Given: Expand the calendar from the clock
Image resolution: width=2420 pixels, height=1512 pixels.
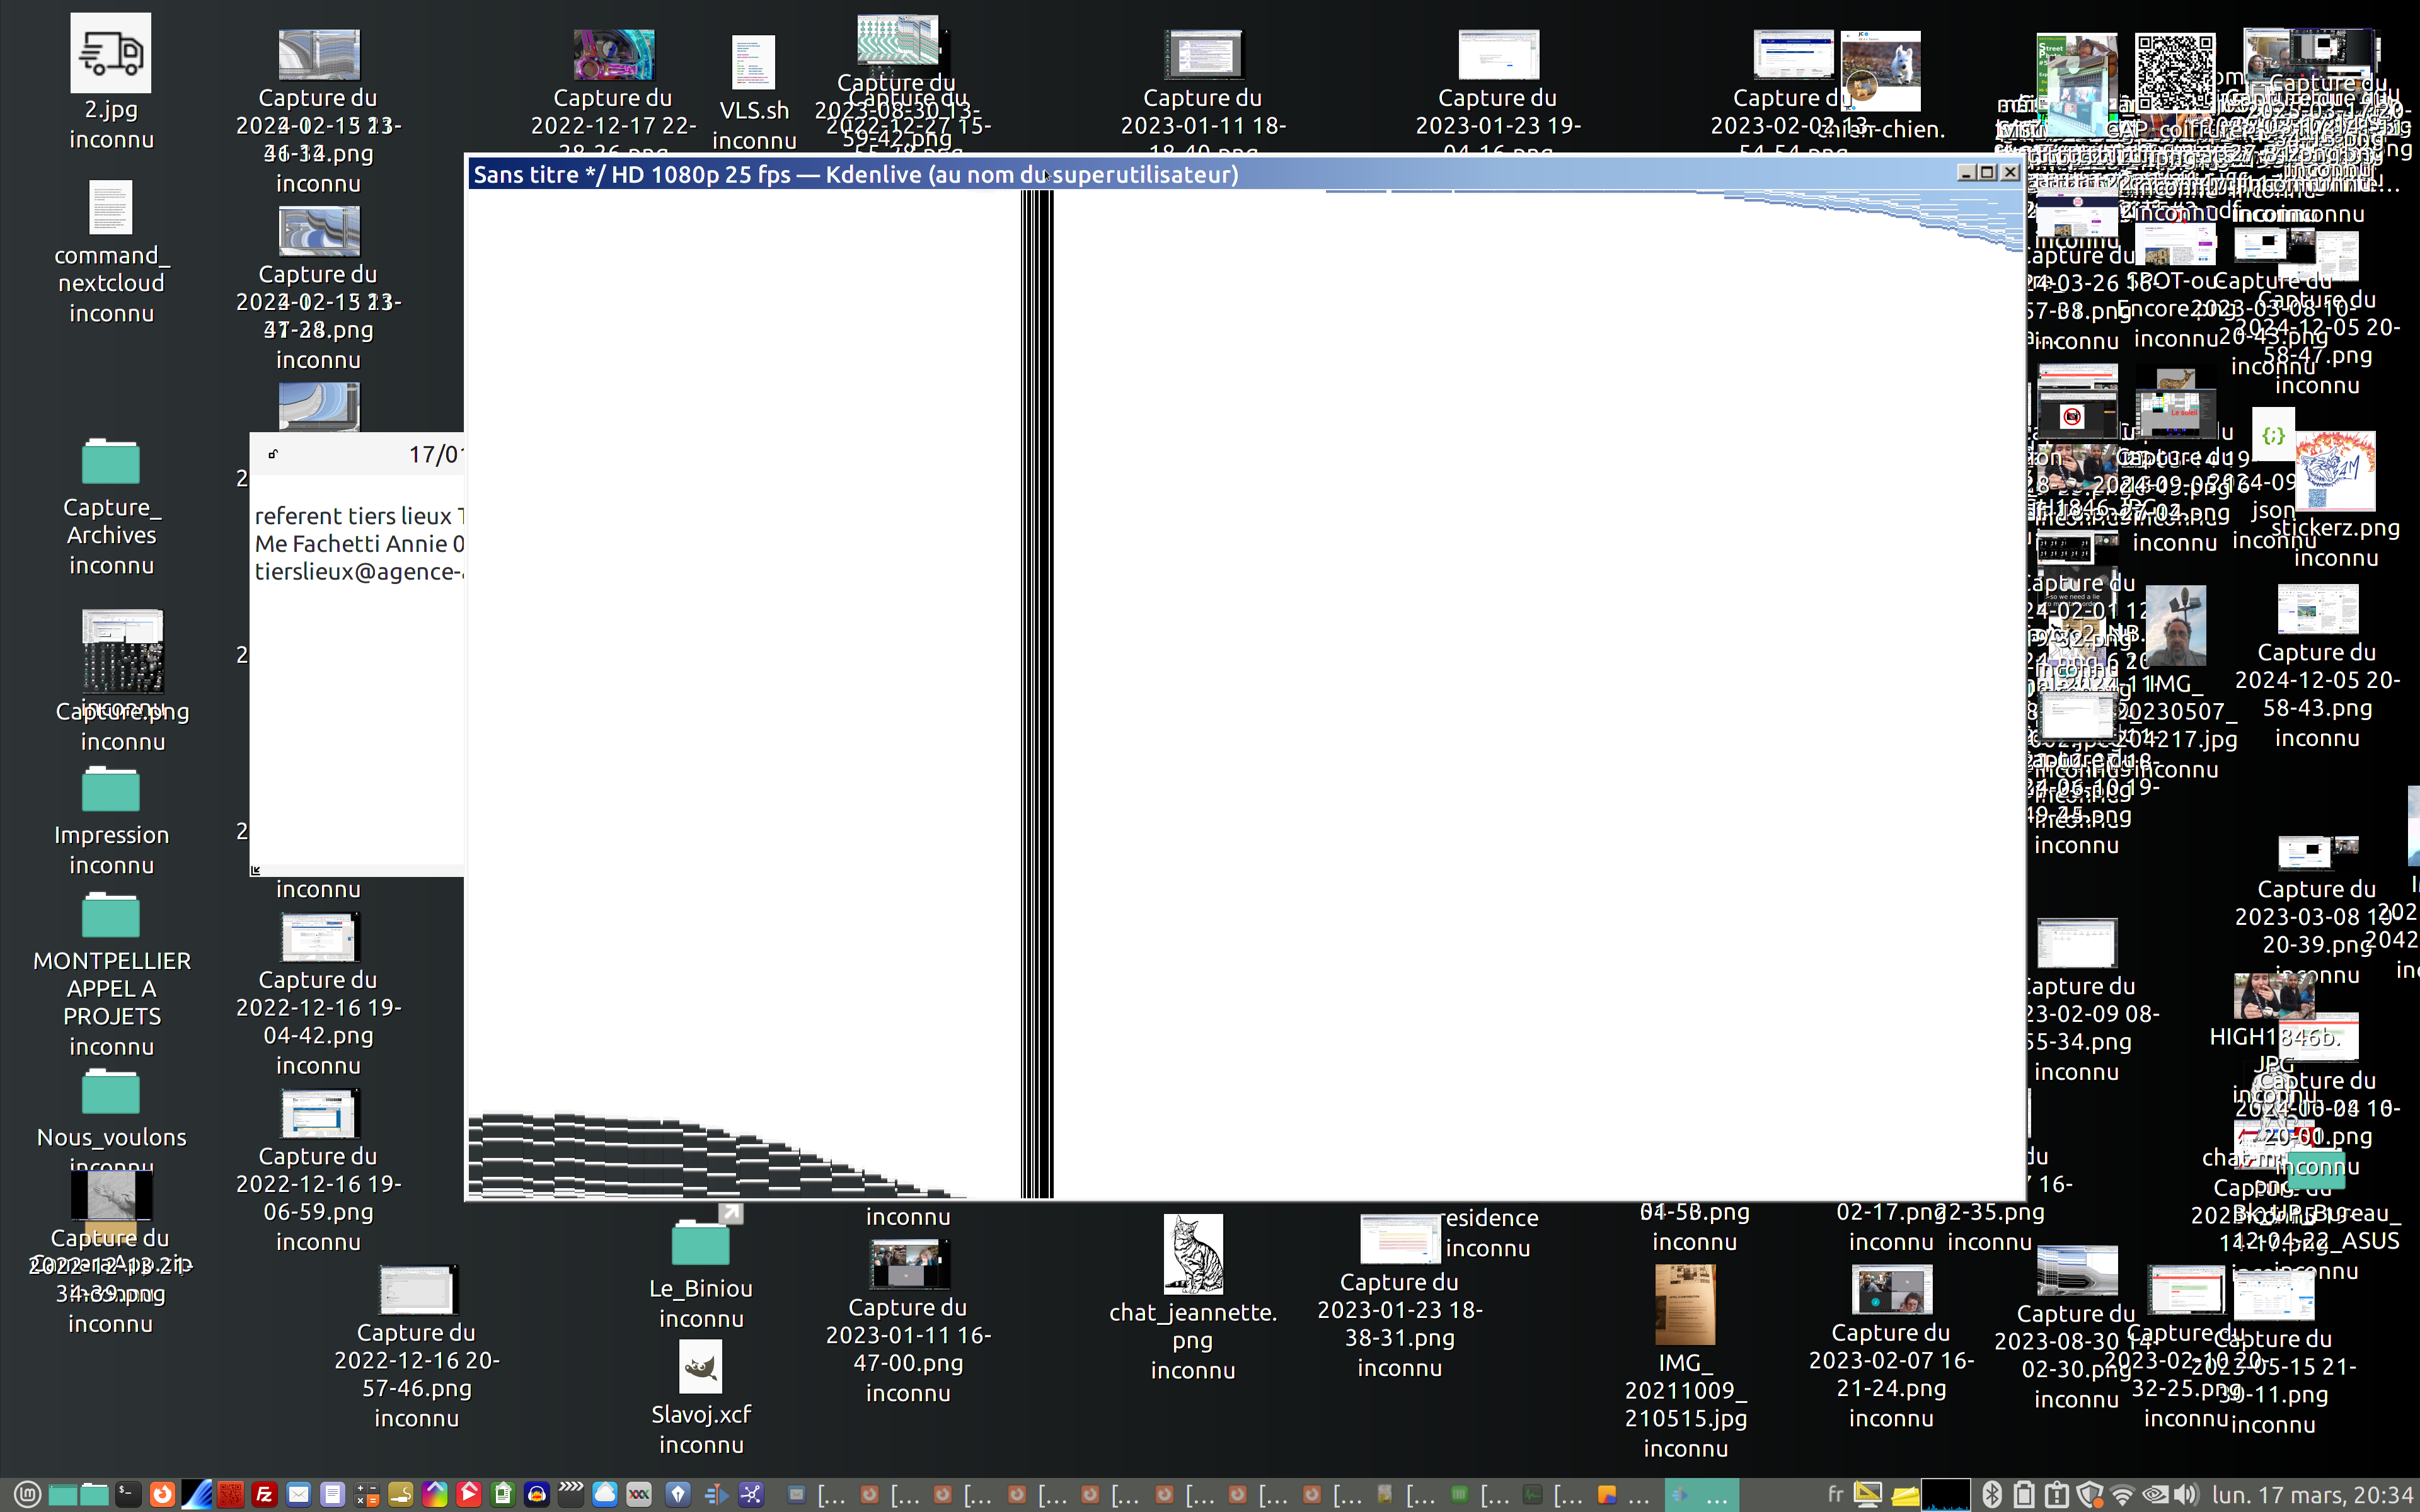Looking at the screenshot, I should coord(2312,1495).
